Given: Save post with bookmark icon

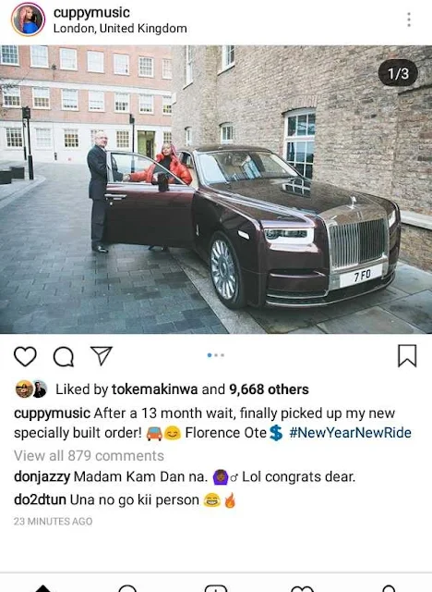Looking at the screenshot, I should pyautogui.click(x=407, y=355).
